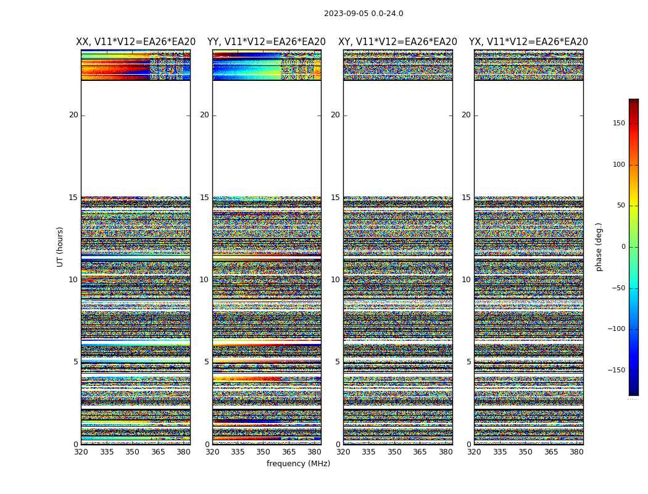
Task: Click the date title 2023-09-05 0.0-24.0
Action: [x=363, y=14]
